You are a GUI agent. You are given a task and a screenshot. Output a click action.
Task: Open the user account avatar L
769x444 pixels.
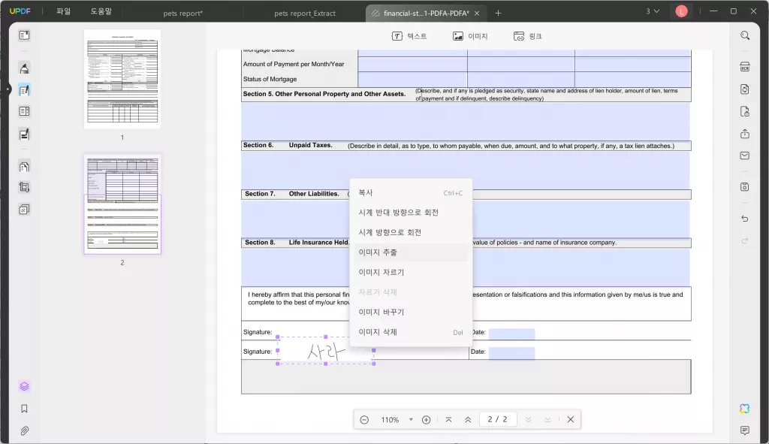tap(681, 11)
